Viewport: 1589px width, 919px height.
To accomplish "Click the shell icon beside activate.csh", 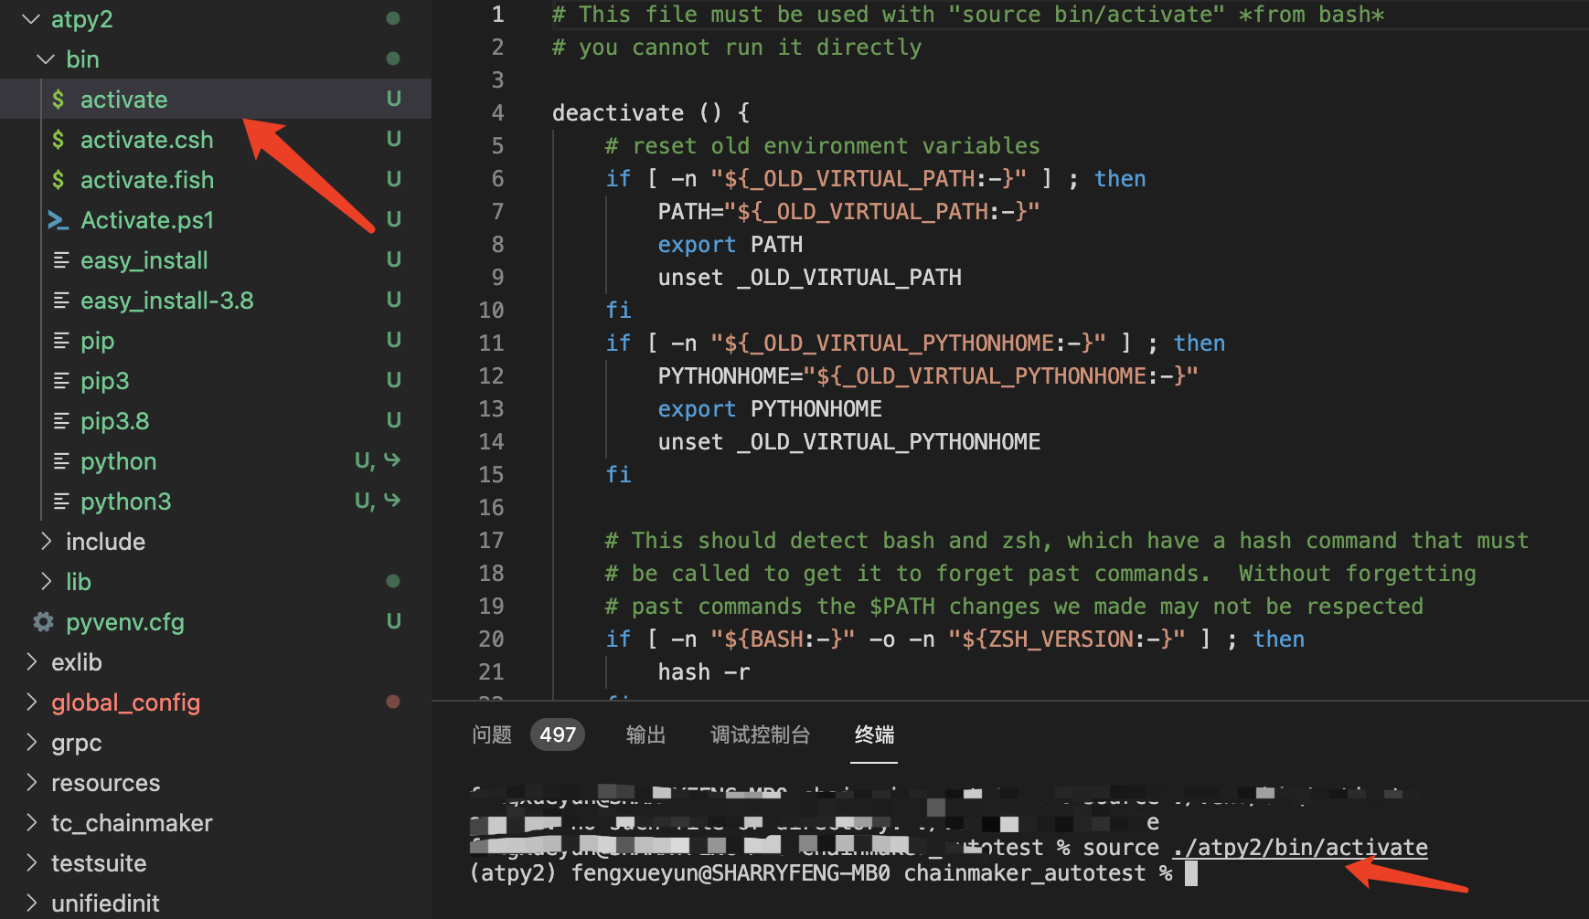I will tap(58, 139).
